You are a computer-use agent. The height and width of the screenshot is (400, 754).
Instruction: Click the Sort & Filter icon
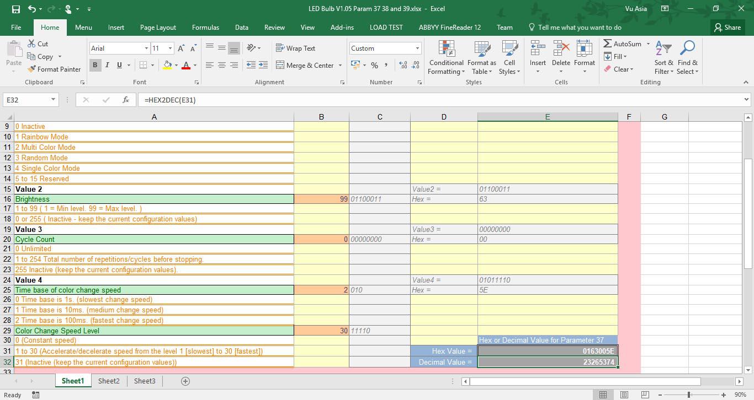[x=663, y=49]
